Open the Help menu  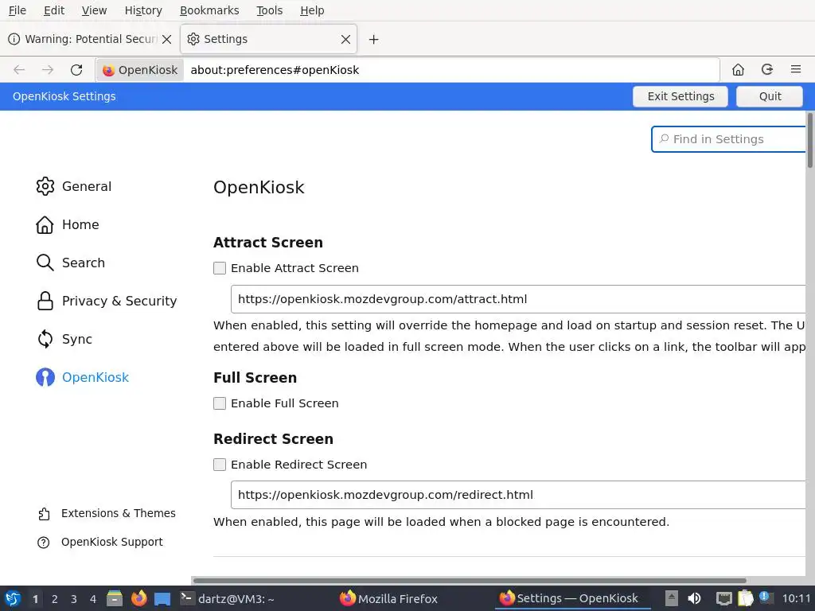coord(312,10)
